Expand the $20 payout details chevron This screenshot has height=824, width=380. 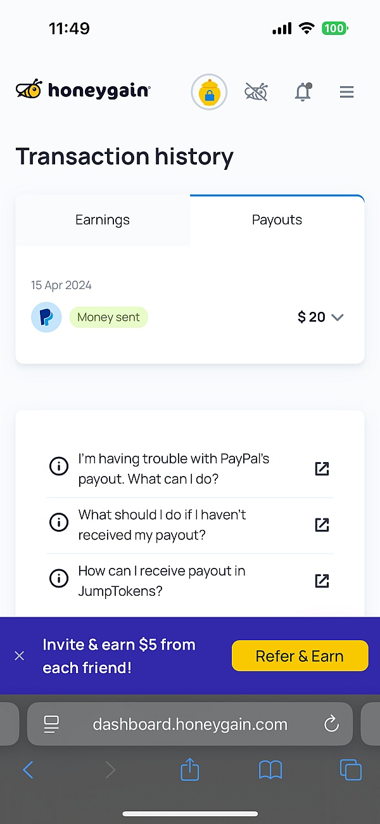point(338,317)
